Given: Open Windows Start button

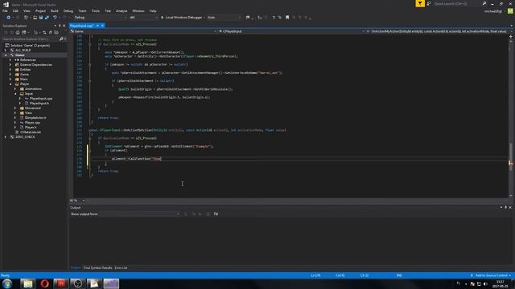Looking at the screenshot, I should [7, 283].
